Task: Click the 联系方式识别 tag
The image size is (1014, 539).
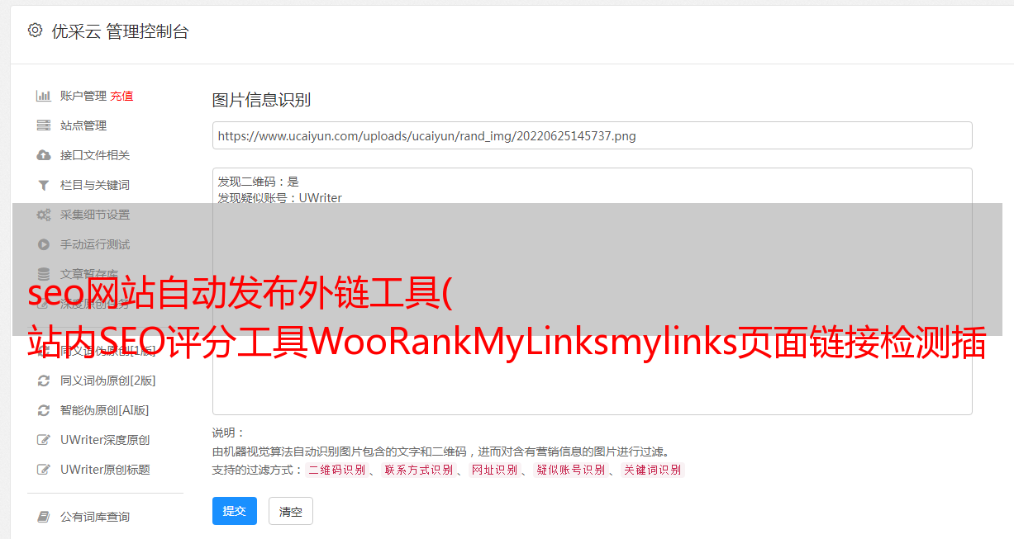Action: 419,470
